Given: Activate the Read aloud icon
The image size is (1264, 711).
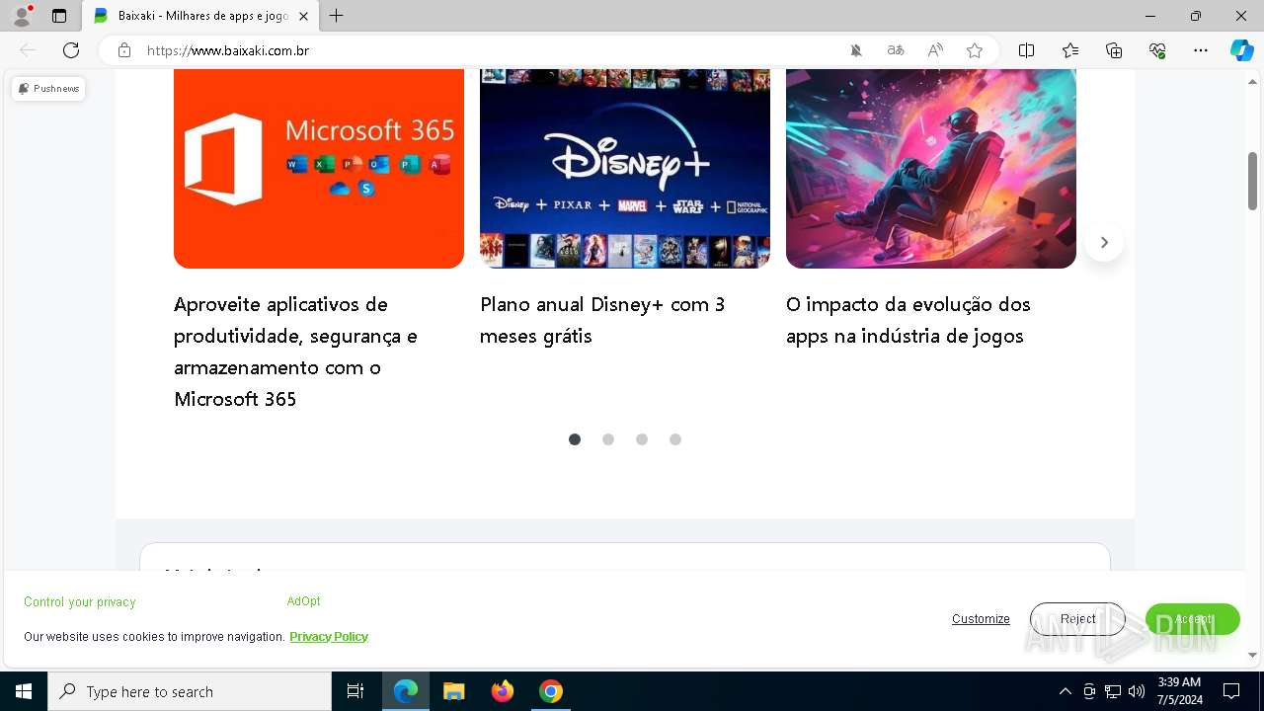Looking at the screenshot, I should tap(935, 50).
